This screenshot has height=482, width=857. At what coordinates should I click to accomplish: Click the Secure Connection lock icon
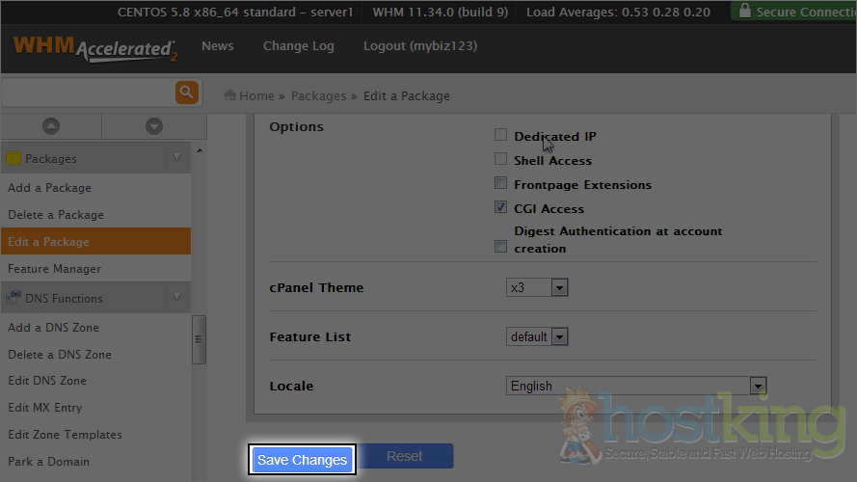click(743, 12)
